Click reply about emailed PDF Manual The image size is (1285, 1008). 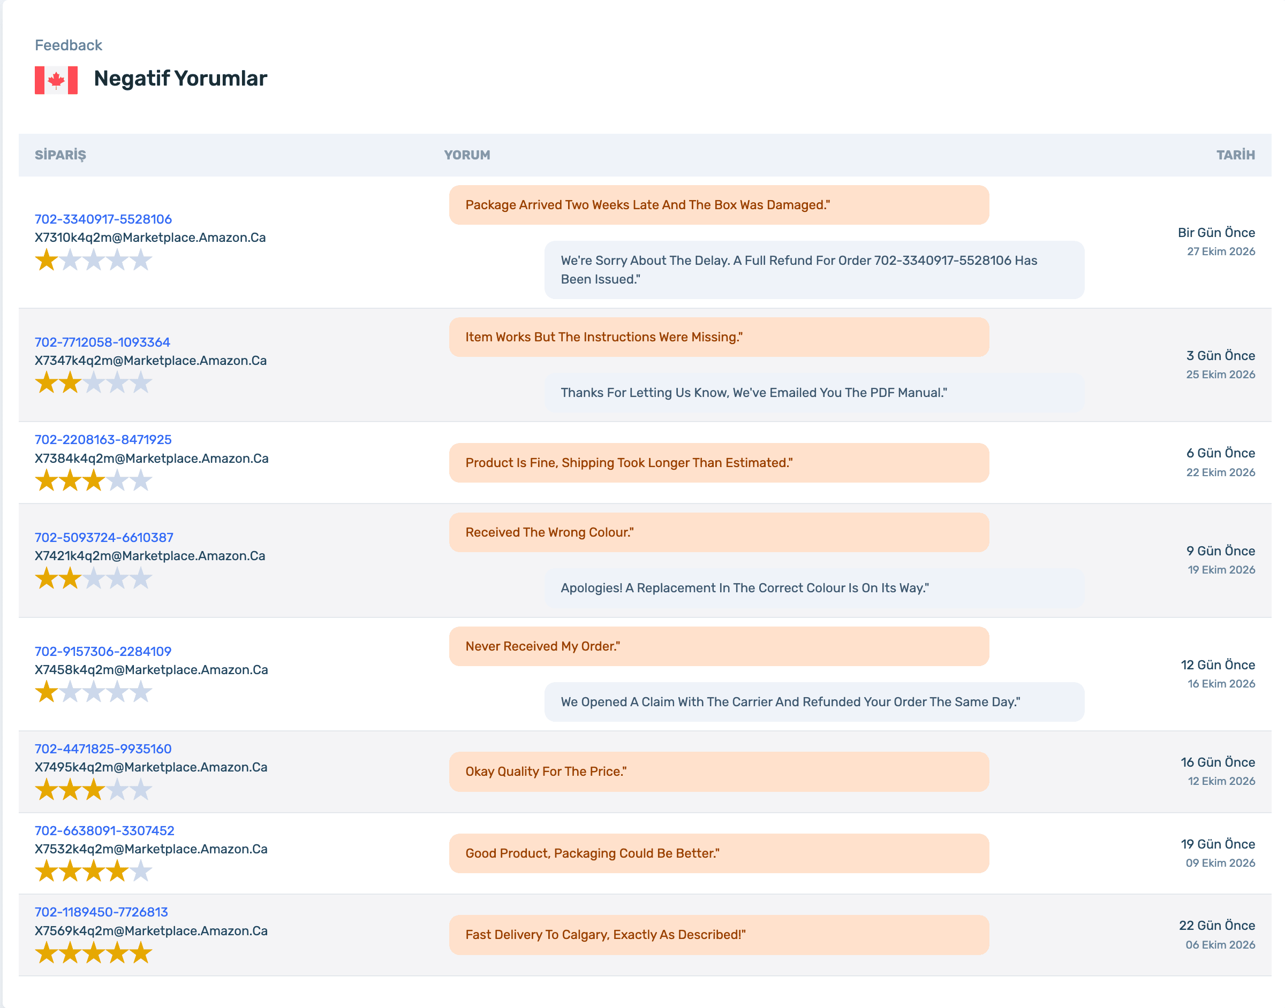[x=814, y=393]
